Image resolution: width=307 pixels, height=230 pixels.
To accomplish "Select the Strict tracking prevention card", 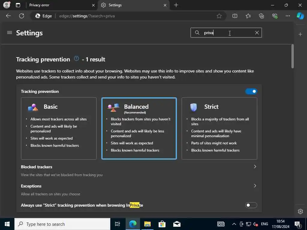I will [219, 128].
